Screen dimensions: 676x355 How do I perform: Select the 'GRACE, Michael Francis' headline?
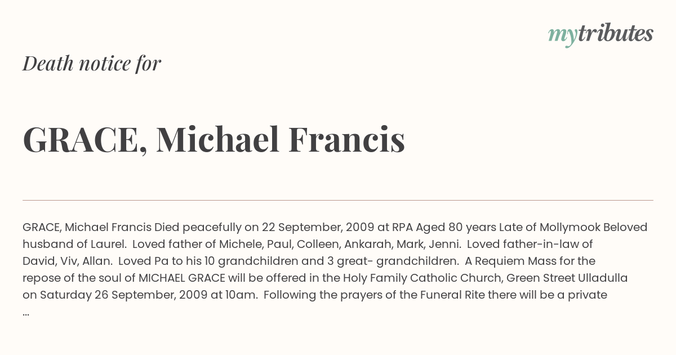click(x=214, y=139)
